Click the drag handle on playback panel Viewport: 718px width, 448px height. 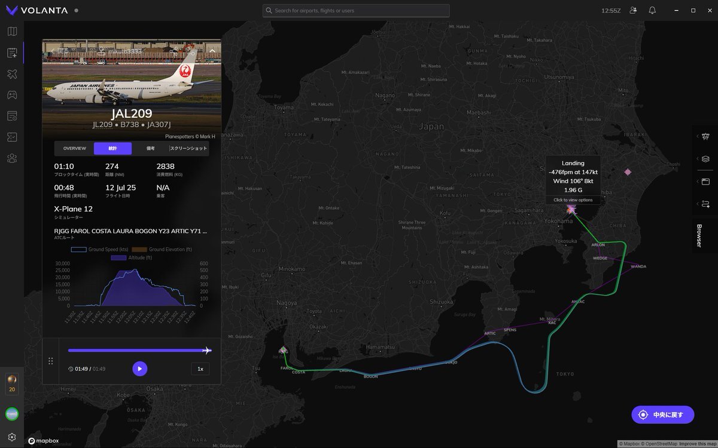click(51, 361)
